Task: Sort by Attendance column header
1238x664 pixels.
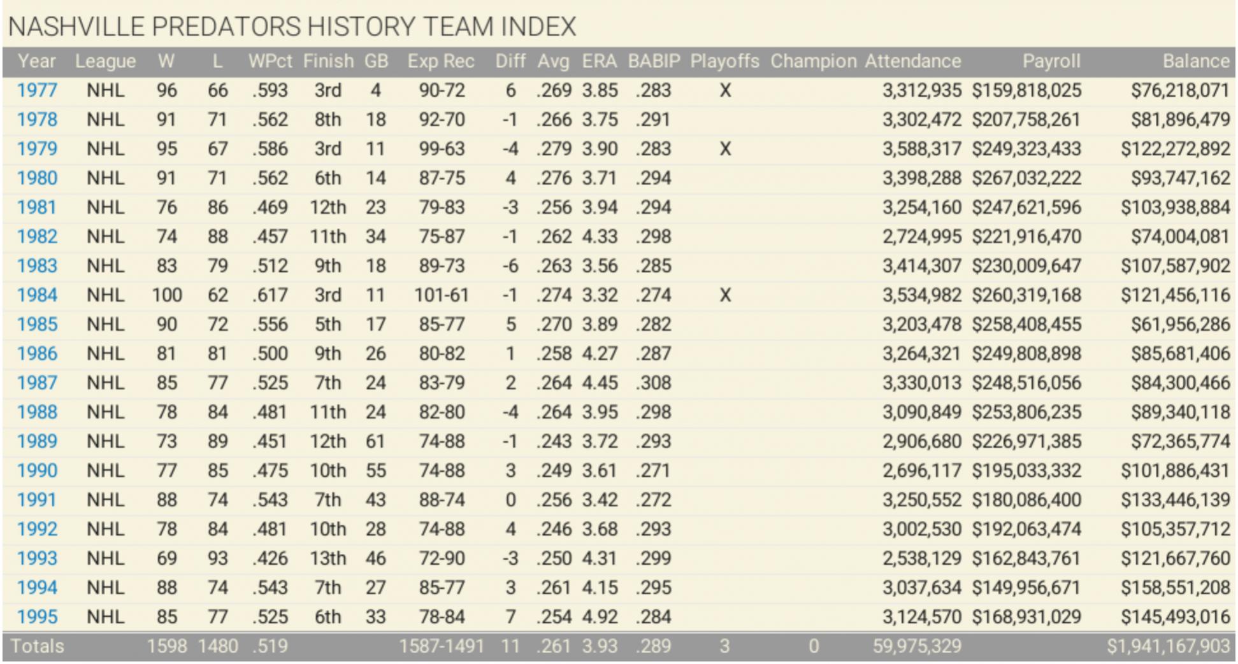Action: (x=912, y=61)
